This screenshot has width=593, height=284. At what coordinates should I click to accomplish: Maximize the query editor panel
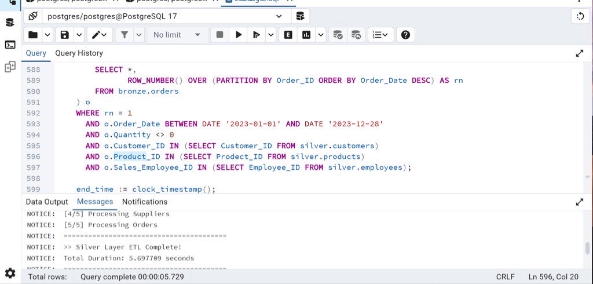point(579,53)
